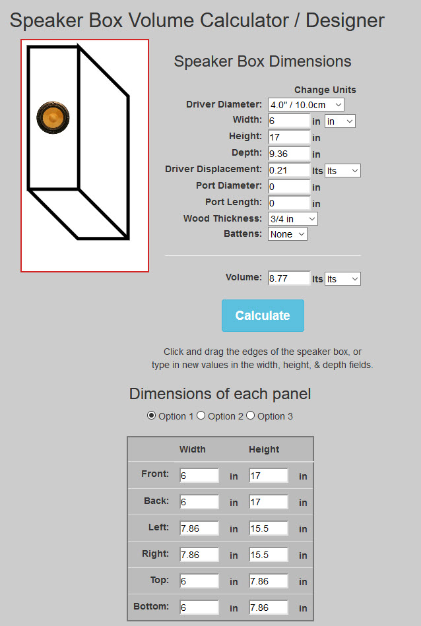Click the Bottom panel height field
The image size is (421, 626).
click(269, 608)
